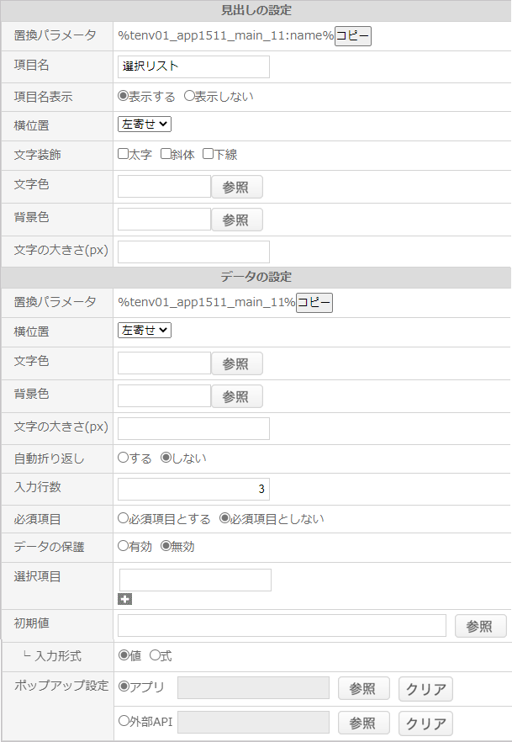Click the plus icon under 選択項目
Screen dimensions: 512x742
click(124, 600)
